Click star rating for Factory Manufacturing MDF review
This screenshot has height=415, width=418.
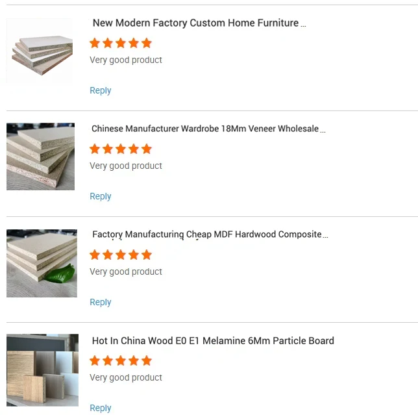121,255
